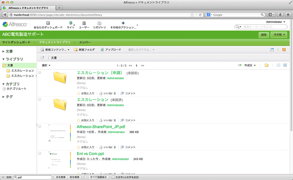Enable 大文字/小文字を区別 checkbox

113,177
